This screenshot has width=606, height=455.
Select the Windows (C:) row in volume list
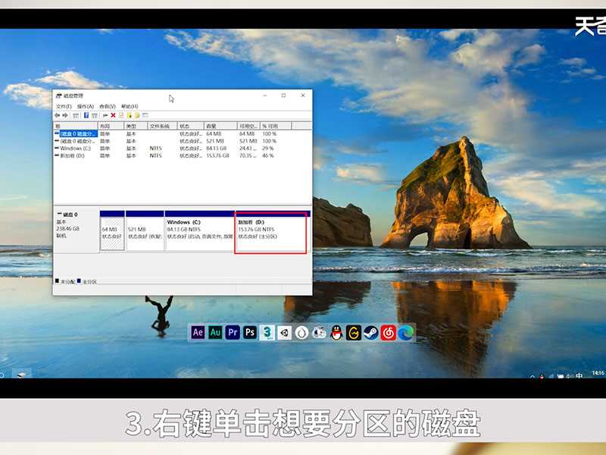(x=76, y=148)
